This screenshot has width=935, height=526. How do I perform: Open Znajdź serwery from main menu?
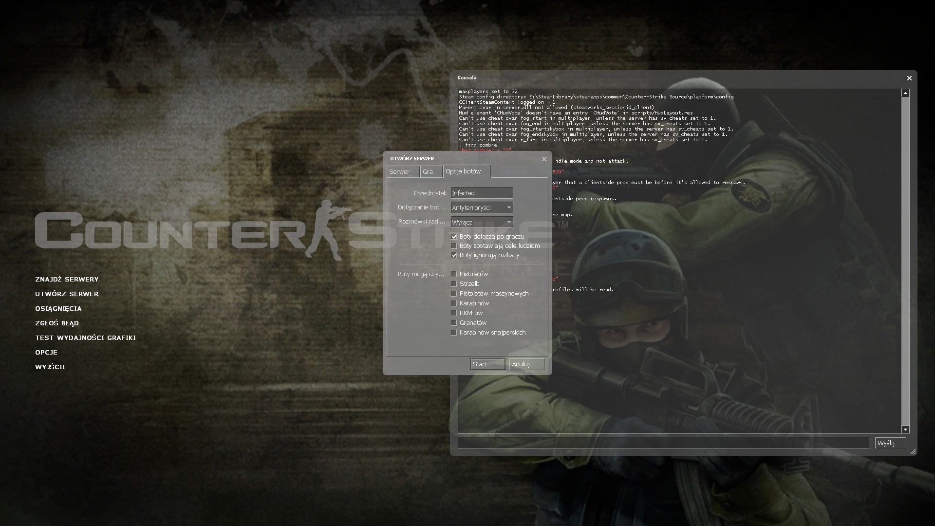[67, 280]
